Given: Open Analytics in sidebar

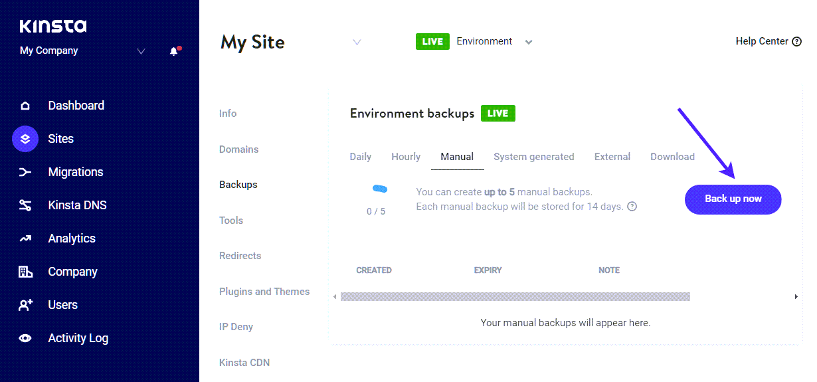Looking at the screenshot, I should pyautogui.click(x=72, y=239).
